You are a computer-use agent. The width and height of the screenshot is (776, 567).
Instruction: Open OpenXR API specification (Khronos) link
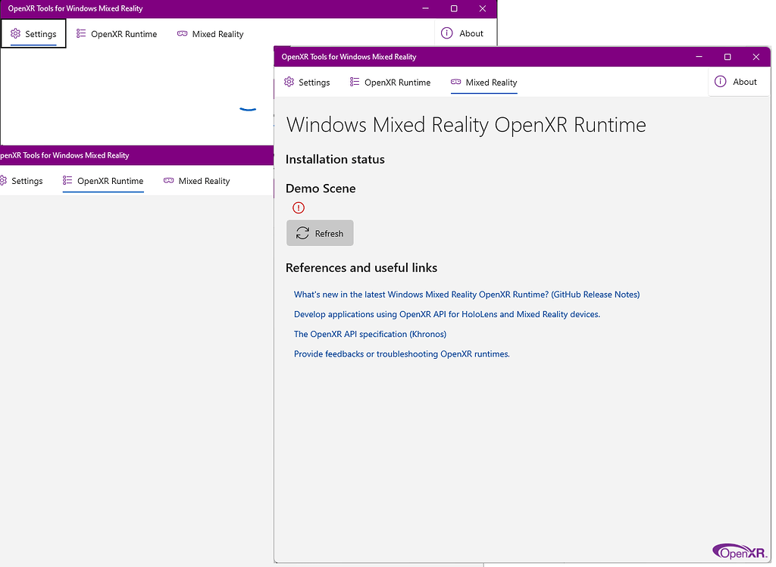click(370, 334)
